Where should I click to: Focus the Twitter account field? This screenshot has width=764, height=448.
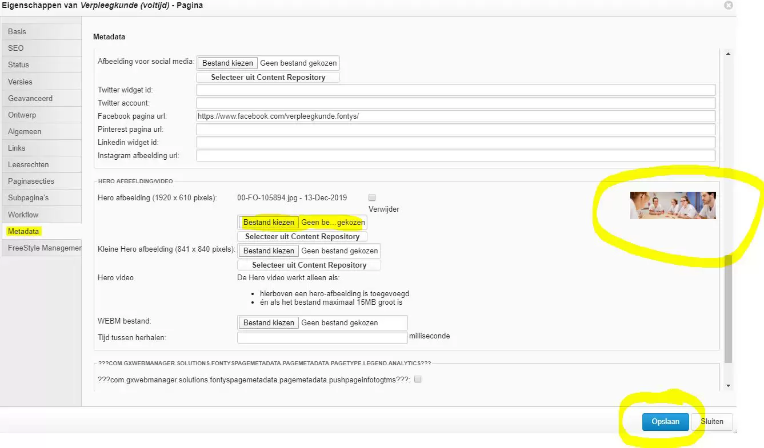(x=455, y=103)
